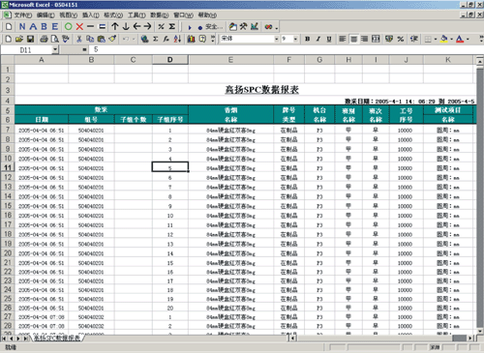
Task: Open the Borders dropdown arrow
Action: [x=436, y=40]
